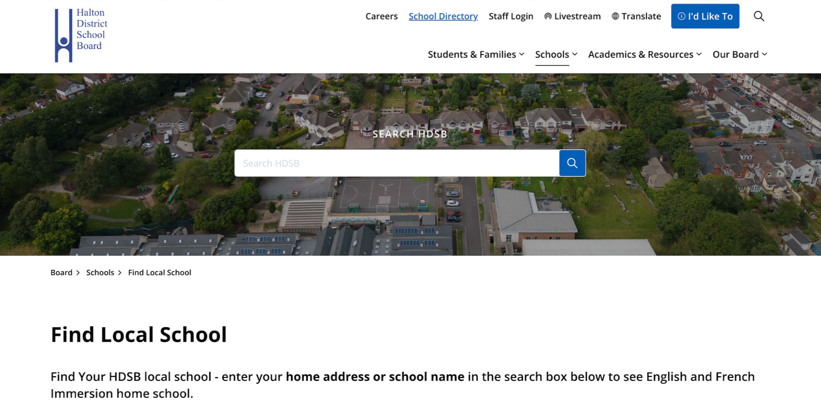Image resolution: width=821 pixels, height=414 pixels.
Task: Go to Staff Login
Action: [511, 16]
